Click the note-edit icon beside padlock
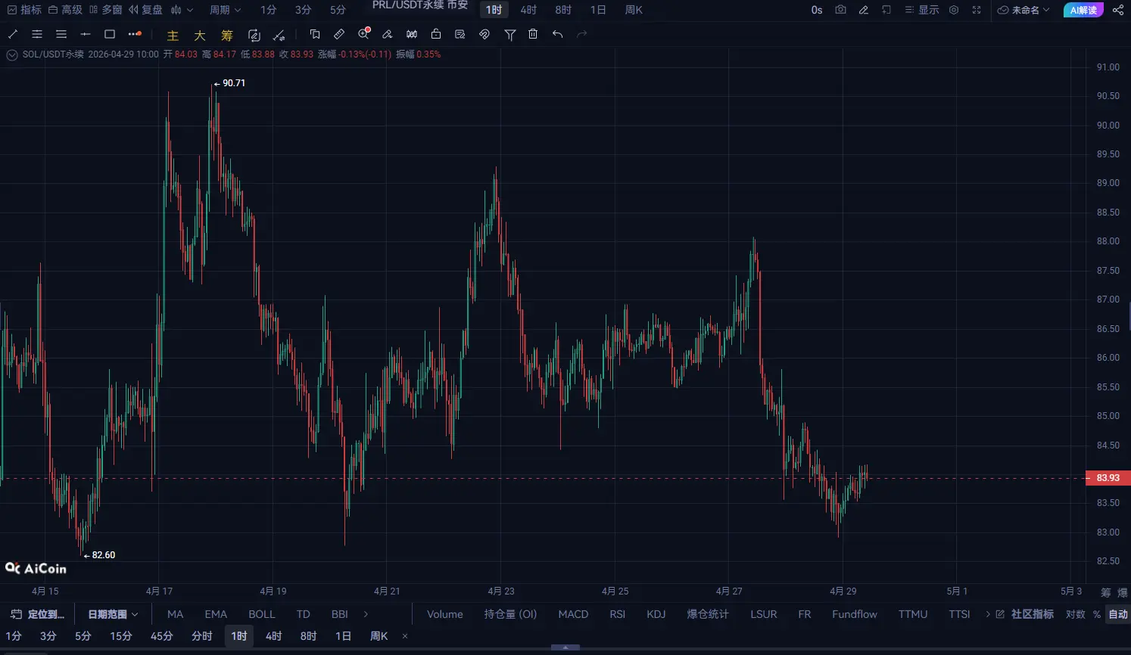The width and height of the screenshot is (1131, 655). click(460, 34)
